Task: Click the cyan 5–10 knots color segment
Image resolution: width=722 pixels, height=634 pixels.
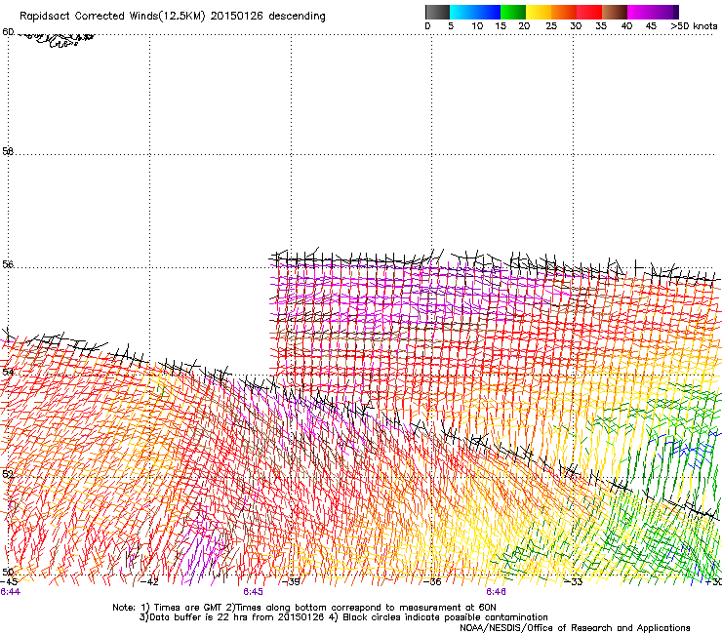Action: [x=462, y=12]
